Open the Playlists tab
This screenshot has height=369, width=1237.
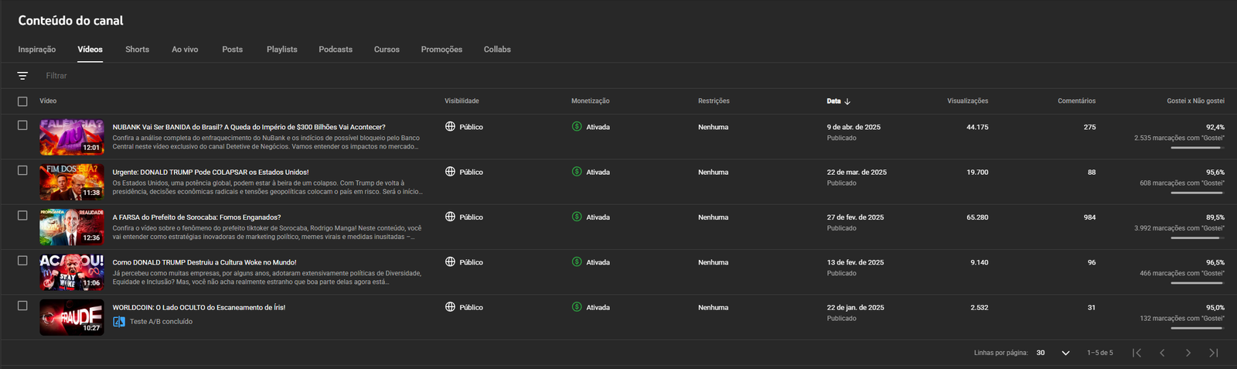click(x=281, y=50)
